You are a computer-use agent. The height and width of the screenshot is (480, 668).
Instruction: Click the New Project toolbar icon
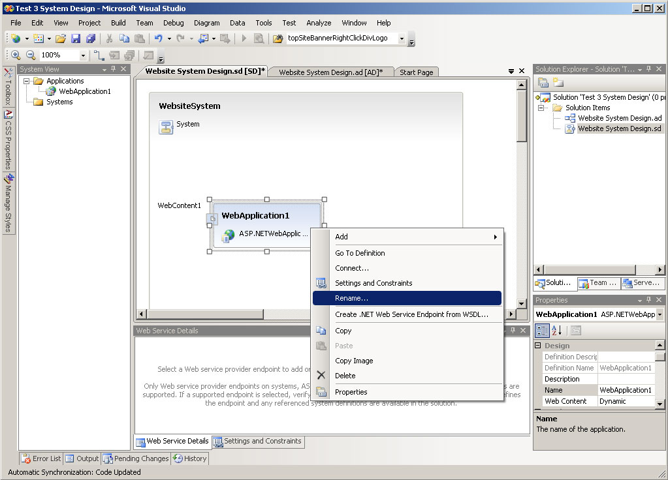coord(16,38)
